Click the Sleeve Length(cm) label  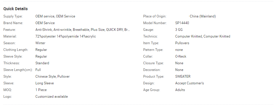[18, 70]
